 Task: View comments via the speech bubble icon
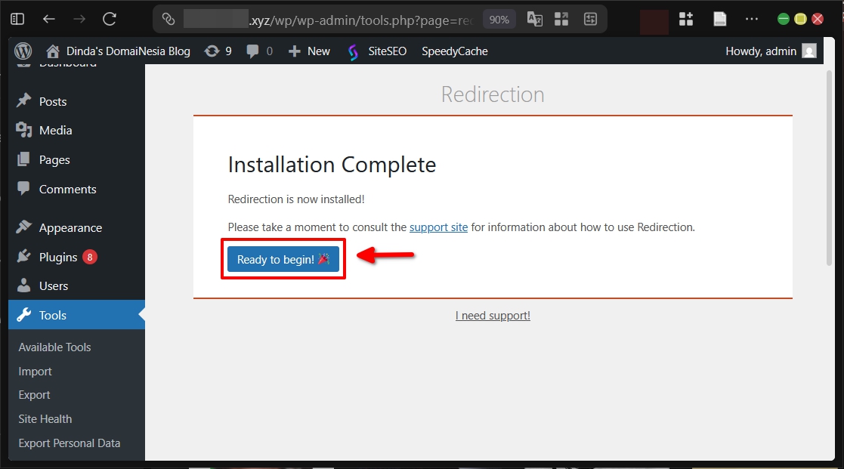(255, 51)
